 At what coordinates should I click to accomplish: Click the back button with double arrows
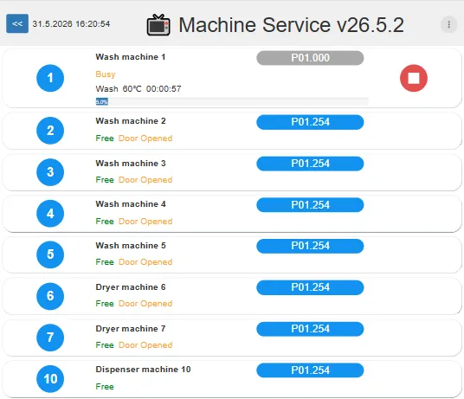[17, 23]
